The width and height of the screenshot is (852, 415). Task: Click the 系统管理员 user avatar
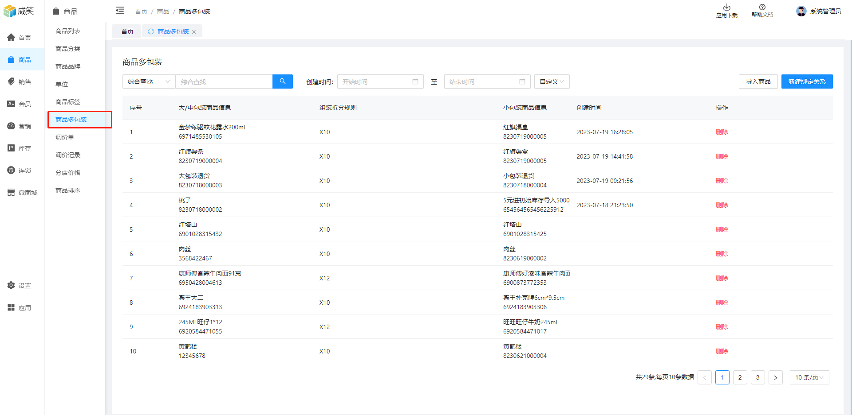coord(801,11)
